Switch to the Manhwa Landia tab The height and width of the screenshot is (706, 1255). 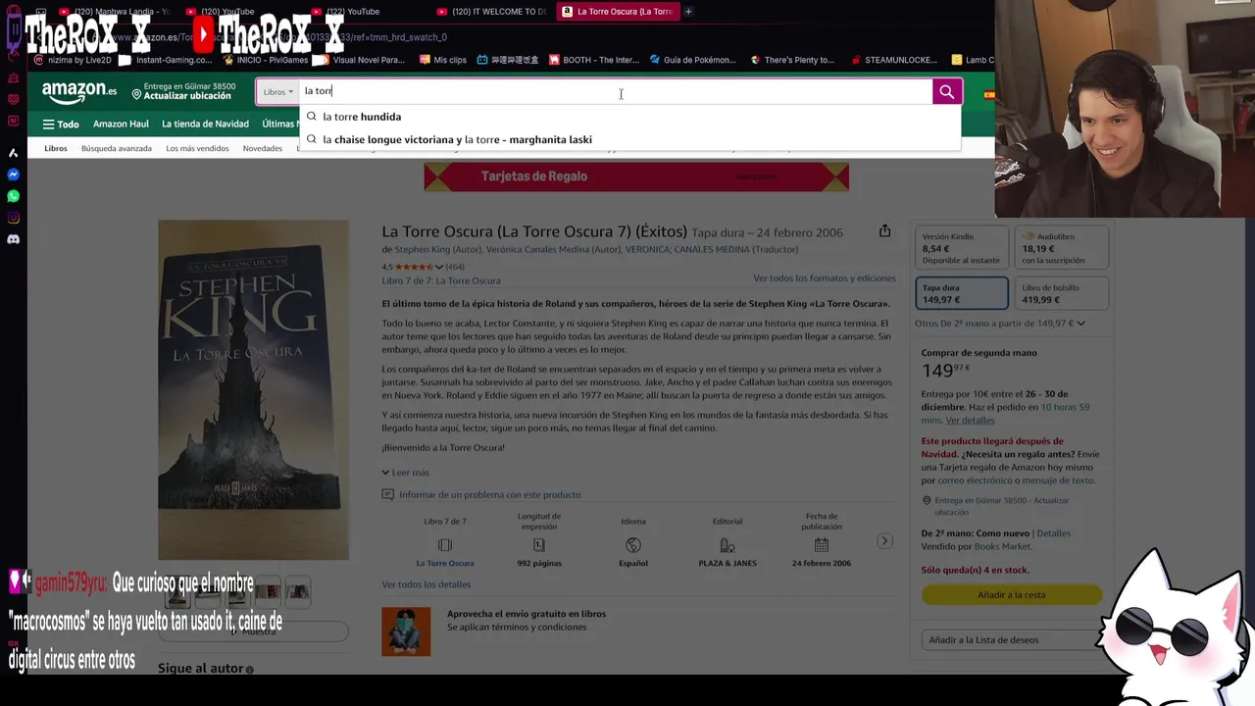point(116,12)
